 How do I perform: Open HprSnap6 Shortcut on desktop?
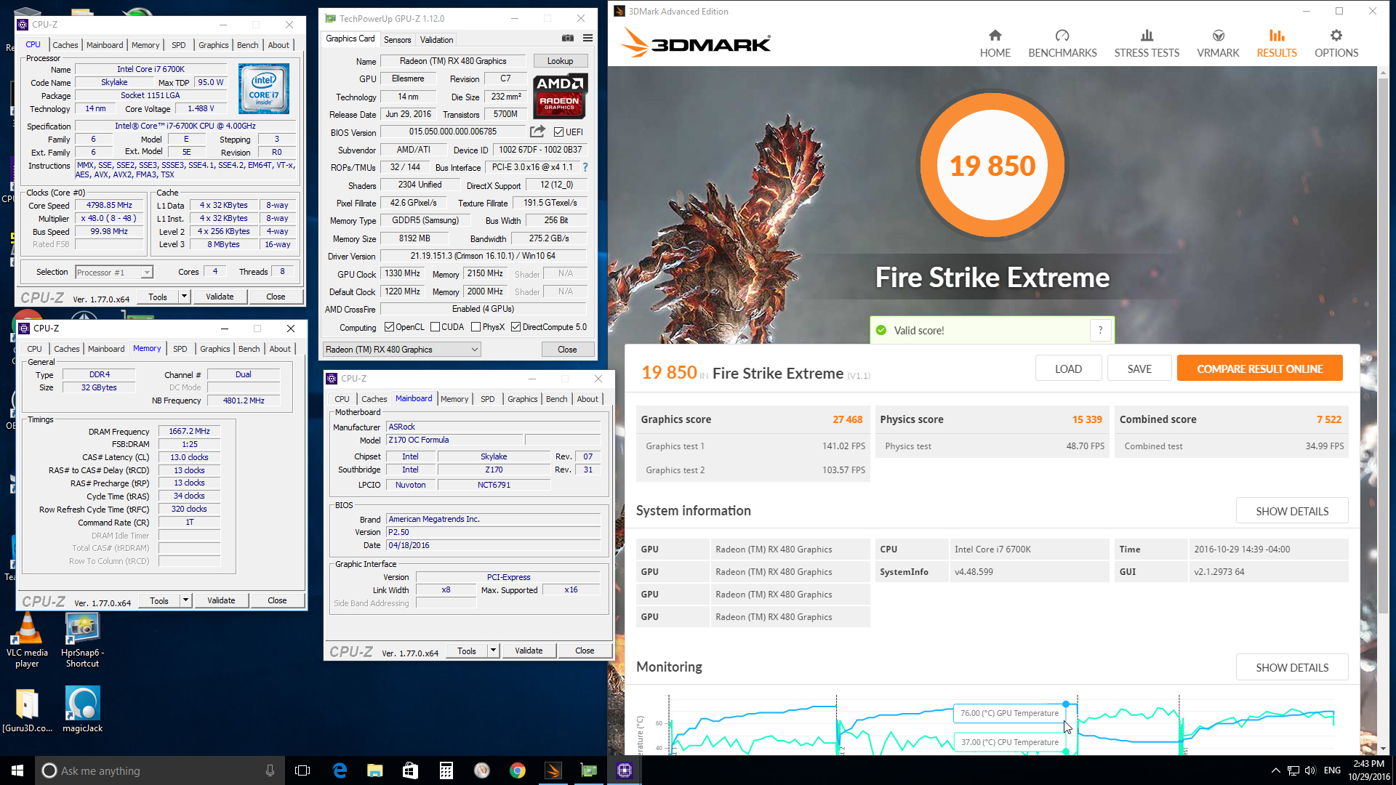coord(82,640)
